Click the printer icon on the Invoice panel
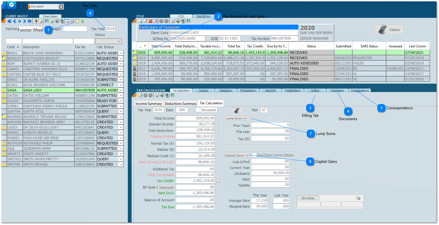Screen dimensions: 439x225 [358, 198]
